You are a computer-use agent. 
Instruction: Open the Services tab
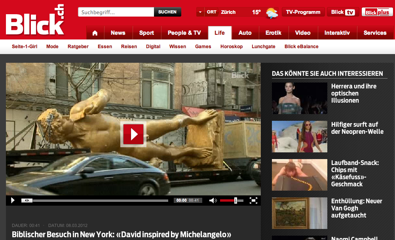click(x=375, y=33)
